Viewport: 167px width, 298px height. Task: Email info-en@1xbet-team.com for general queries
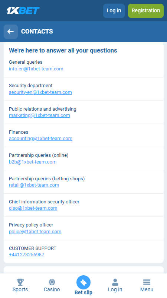coord(36,69)
